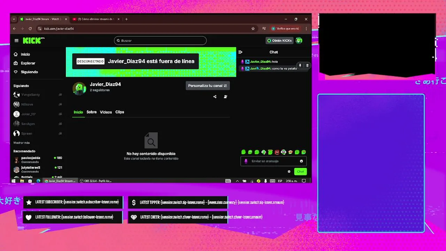Click Personaliza tu canal button
Viewport: 446px width, 251px height.
click(208, 86)
